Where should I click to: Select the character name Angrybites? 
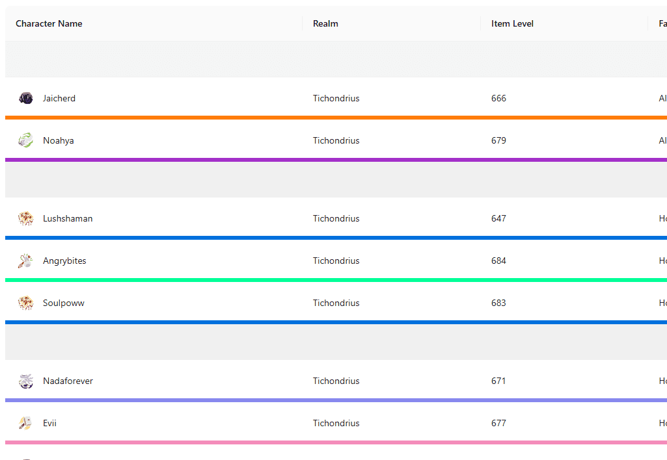64,261
